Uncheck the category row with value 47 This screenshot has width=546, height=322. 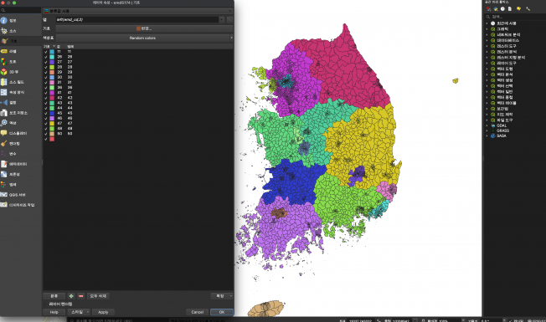pyautogui.click(x=45, y=124)
